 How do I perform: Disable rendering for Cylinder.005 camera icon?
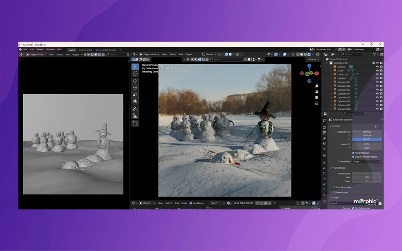[381, 98]
